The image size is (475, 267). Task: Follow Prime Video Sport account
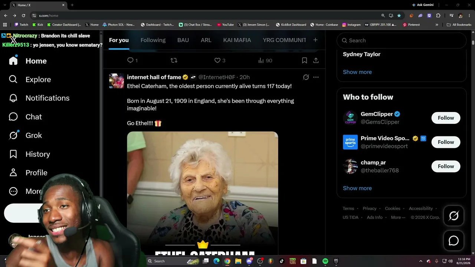click(446, 142)
